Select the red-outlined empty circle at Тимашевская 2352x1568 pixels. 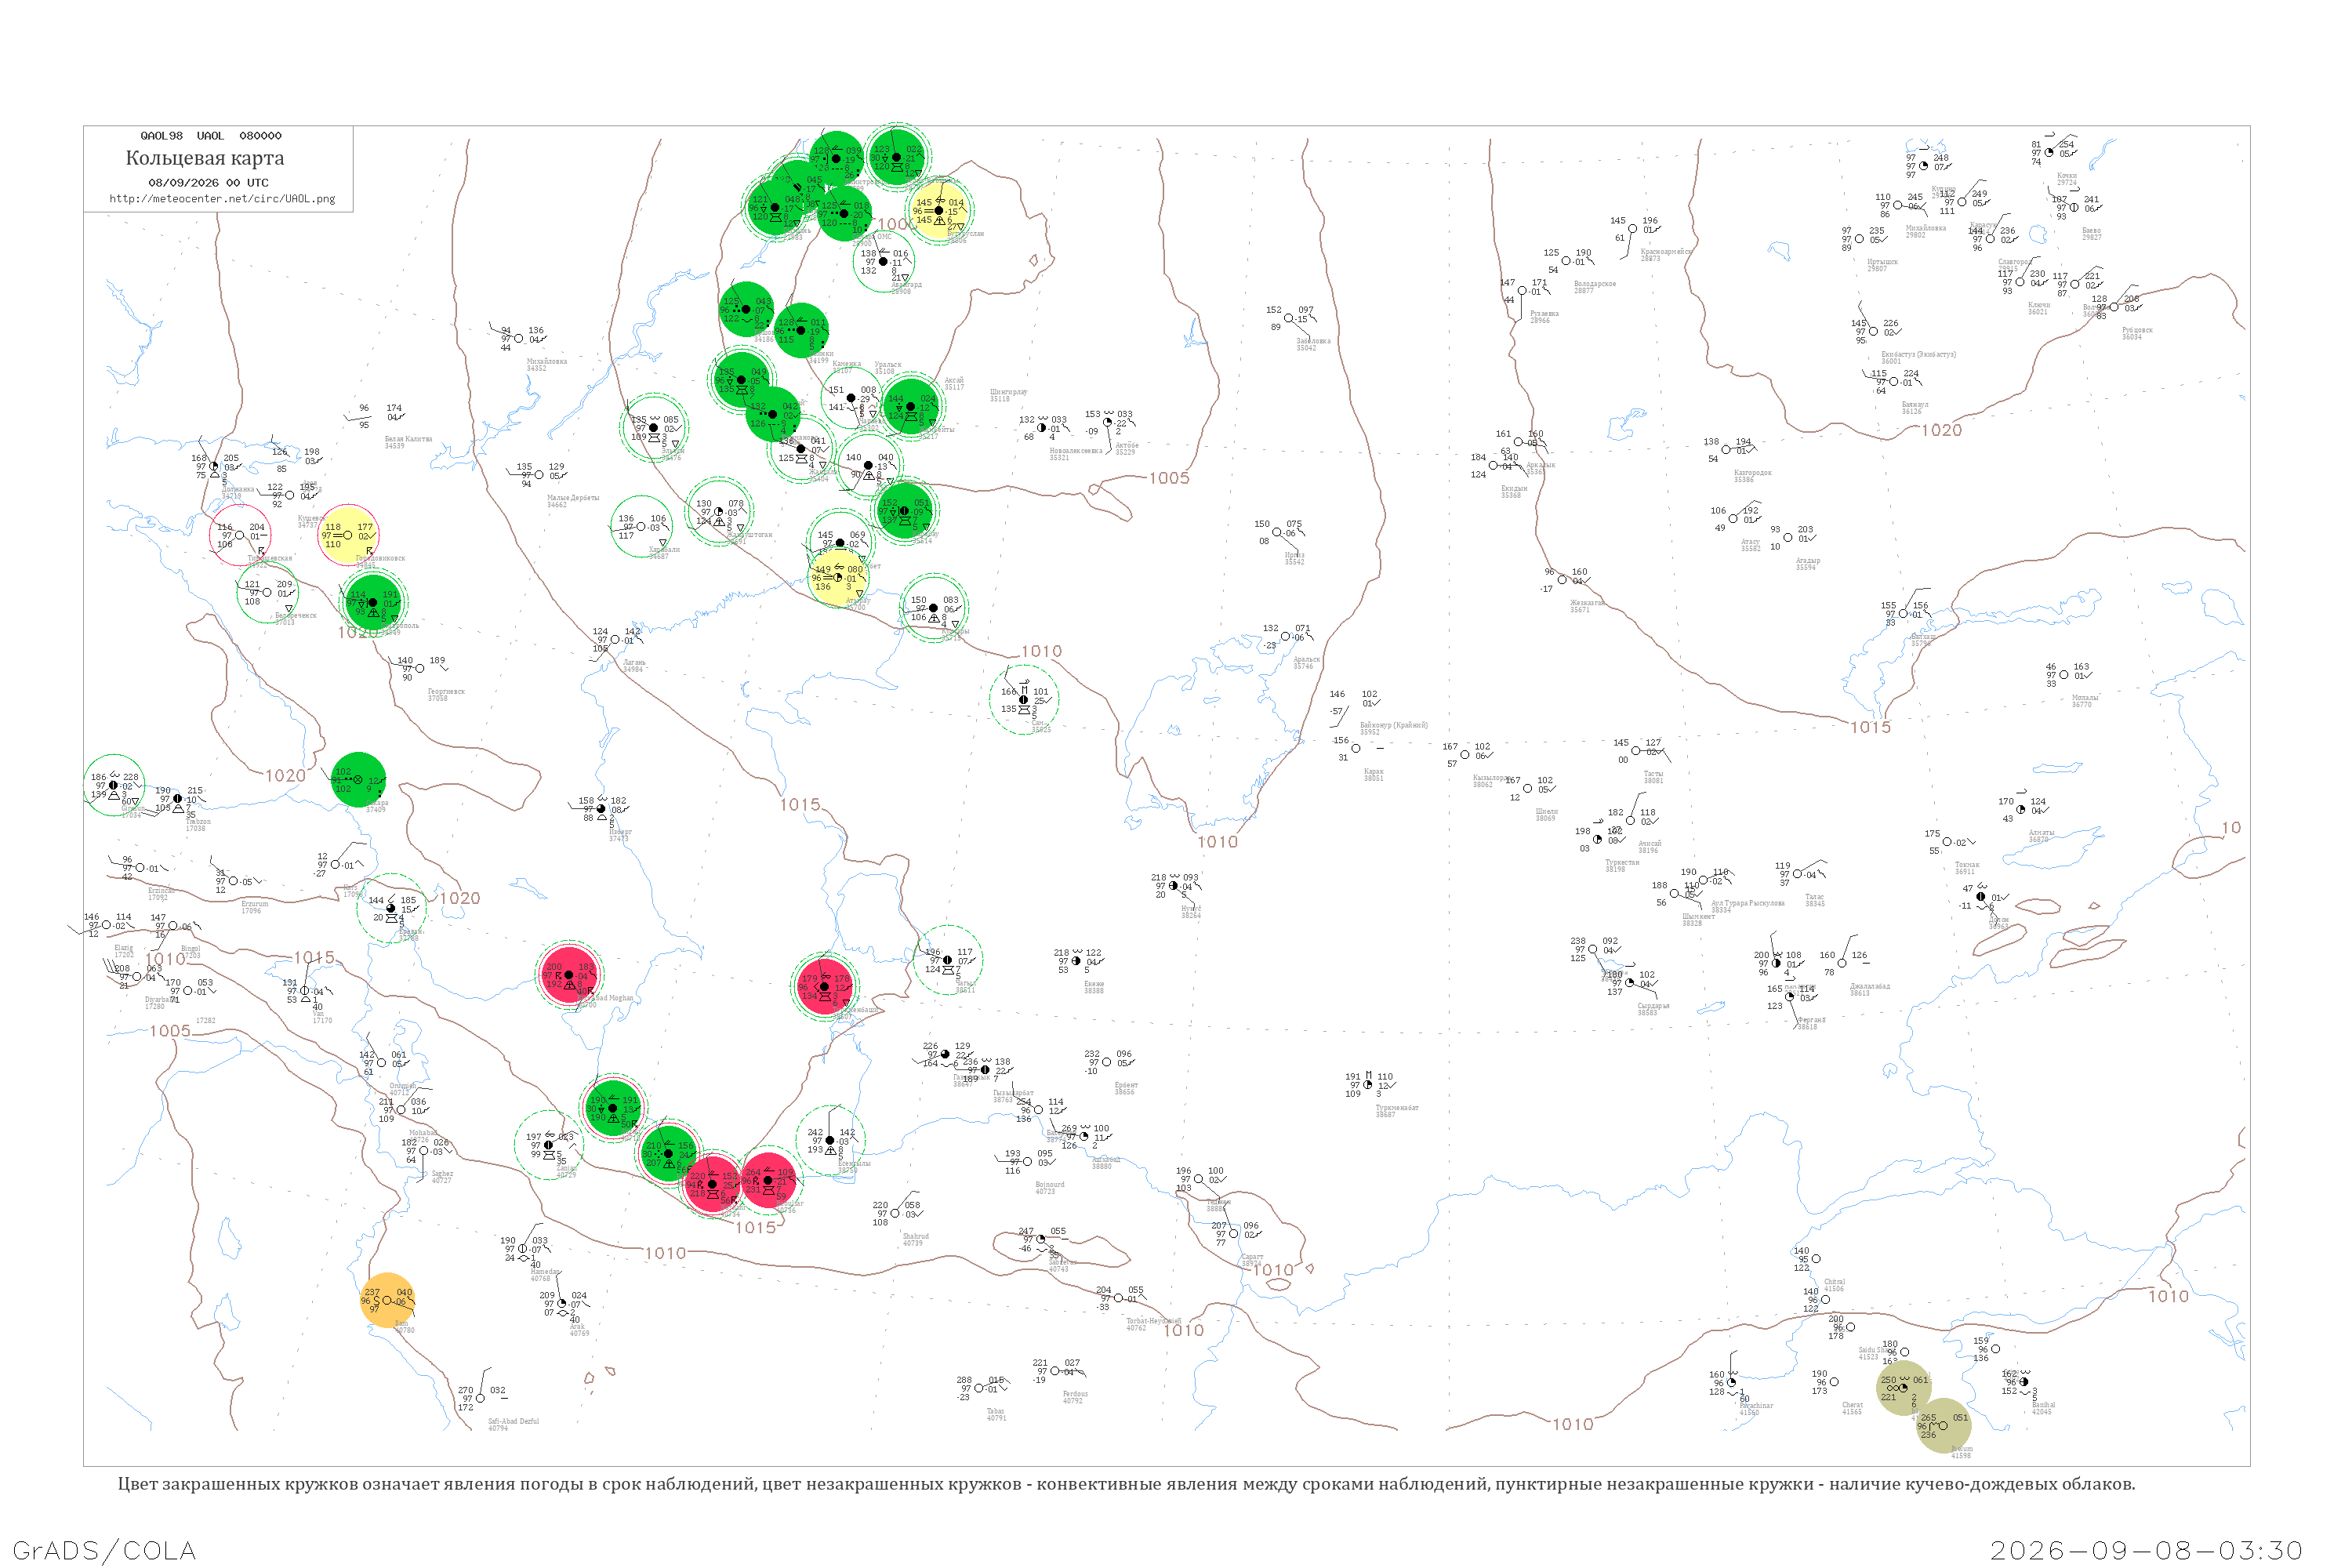[x=240, y=535]
